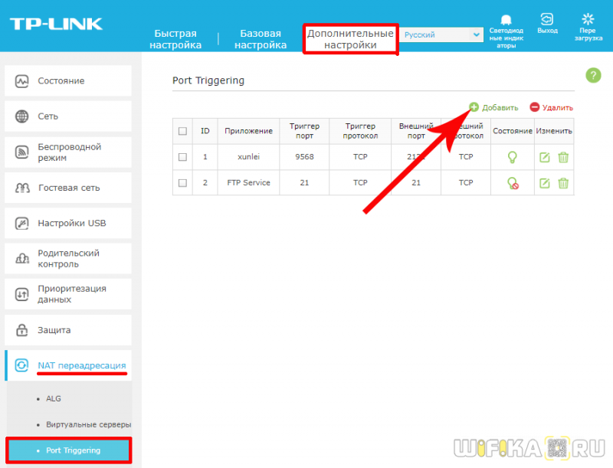Click the Выход logout icon
613x468 pixels.
(547, 18)
